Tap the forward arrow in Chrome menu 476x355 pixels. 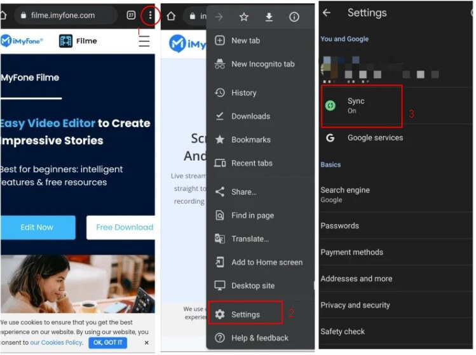219,17
